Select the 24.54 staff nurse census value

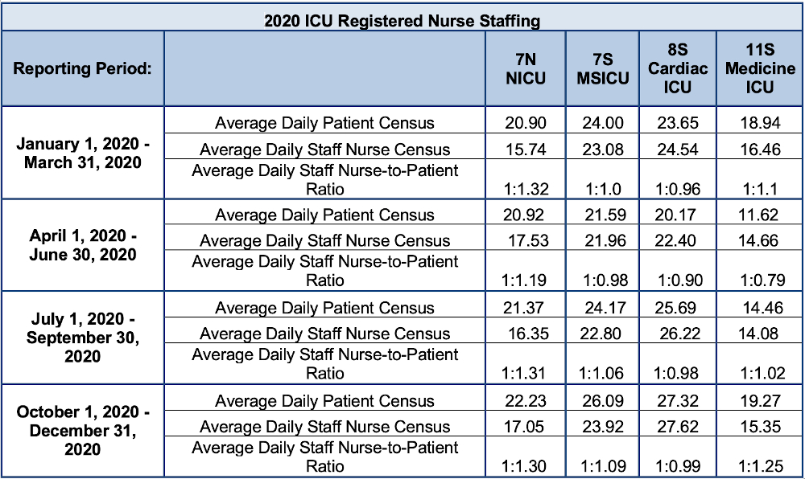coord(678,149)
